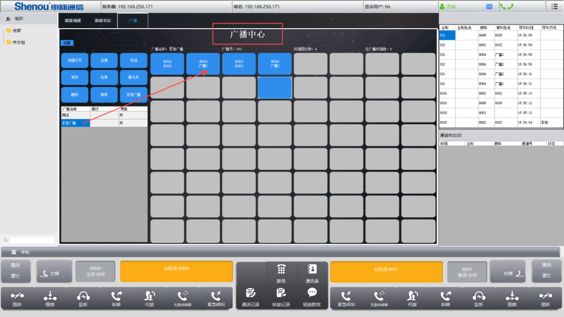564x317 pixels.
Task: Click the 创建任务 create task button
Action: click(75, 60)
